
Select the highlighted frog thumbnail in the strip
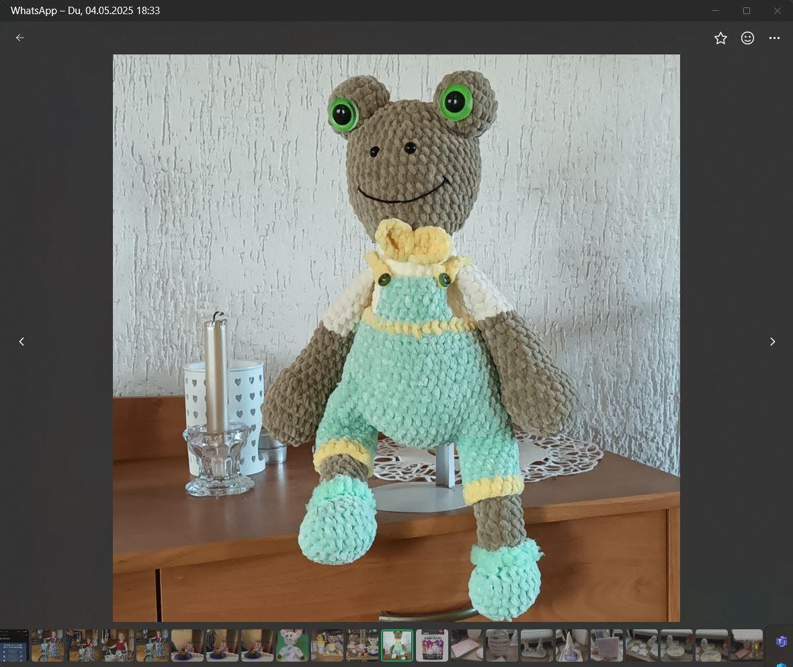pos(397,645)
